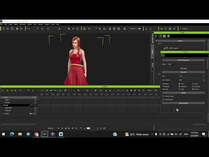The width and height of the screenshot is (209, 157).
Task: Click the play icon in timeline toolbar
Action: point(123,90)
